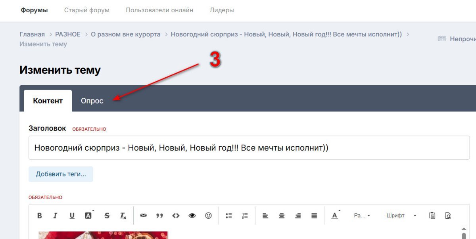Click the underline formatting icon
476x239 pixels.
click(x=72, y=216)
